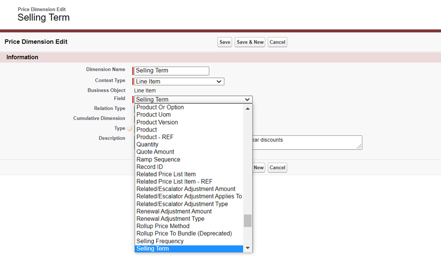Select the highlighted Selling Term option

click(x=152, y=249)
